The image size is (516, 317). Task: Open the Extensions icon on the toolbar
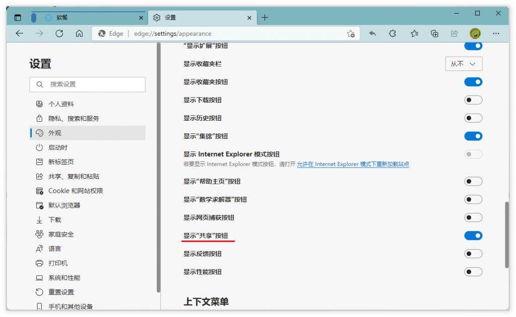point(393,33)
